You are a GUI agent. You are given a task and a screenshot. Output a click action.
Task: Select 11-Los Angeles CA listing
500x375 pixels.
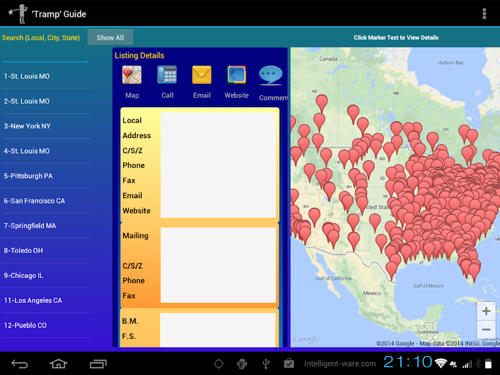(45, 300)
